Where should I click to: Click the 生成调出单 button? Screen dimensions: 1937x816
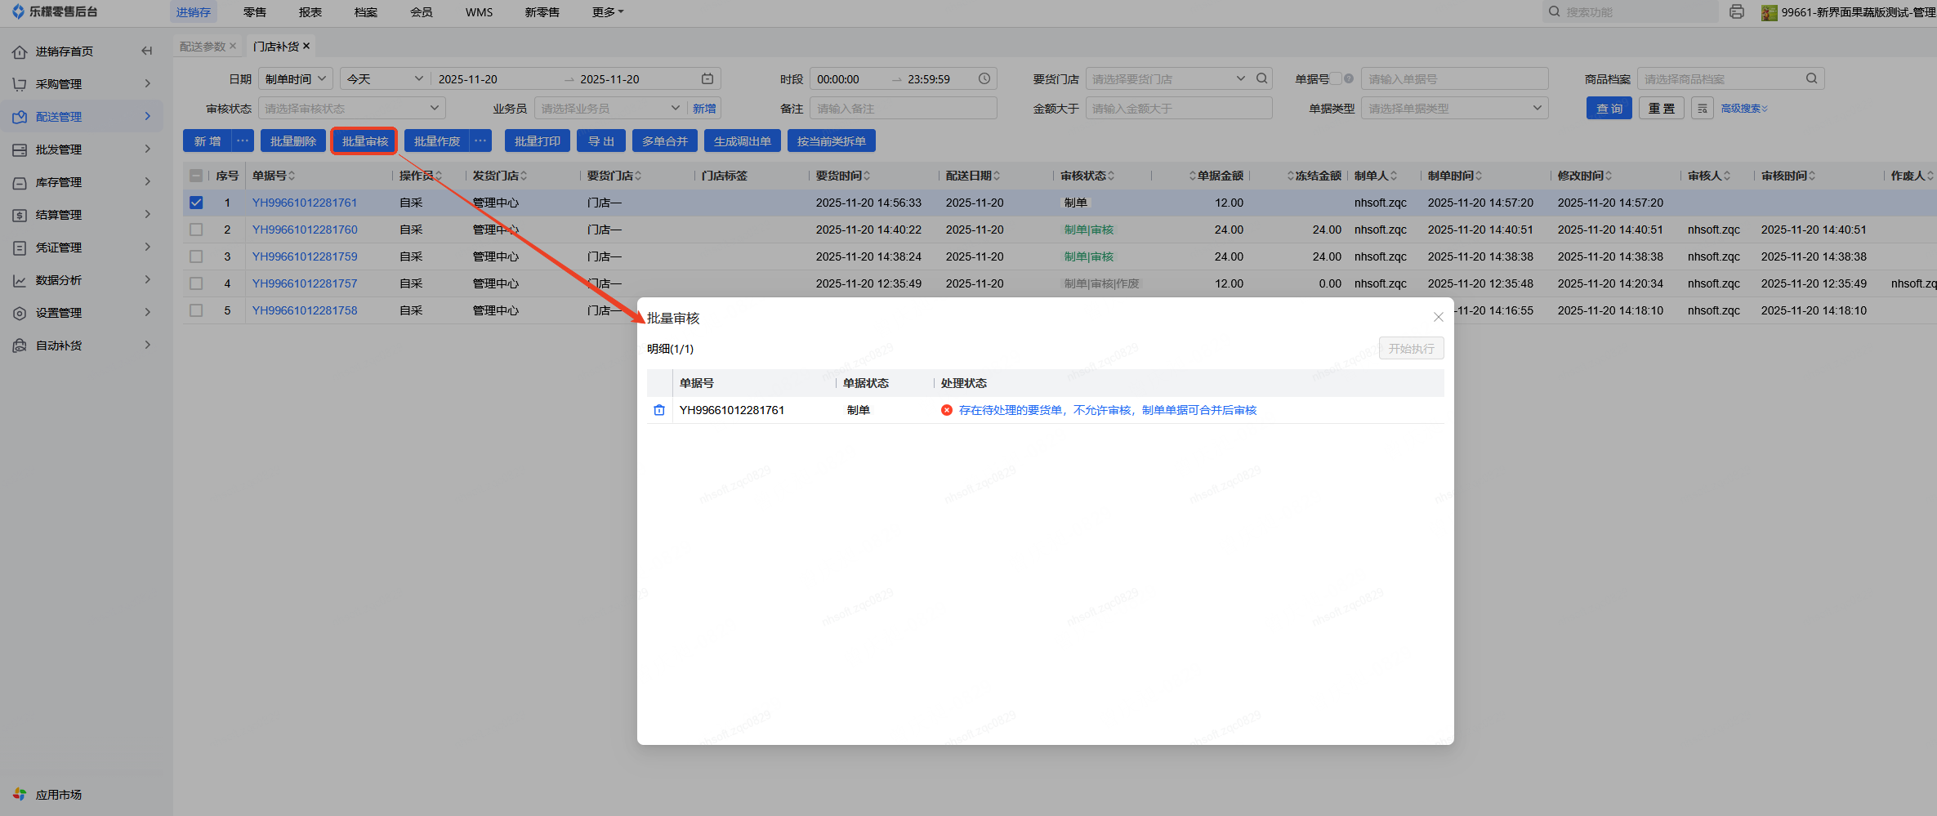tap(743, 140)
